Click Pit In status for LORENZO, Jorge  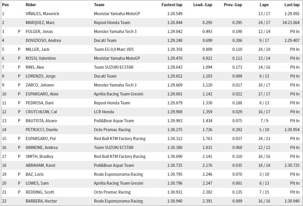click(295, 76)
